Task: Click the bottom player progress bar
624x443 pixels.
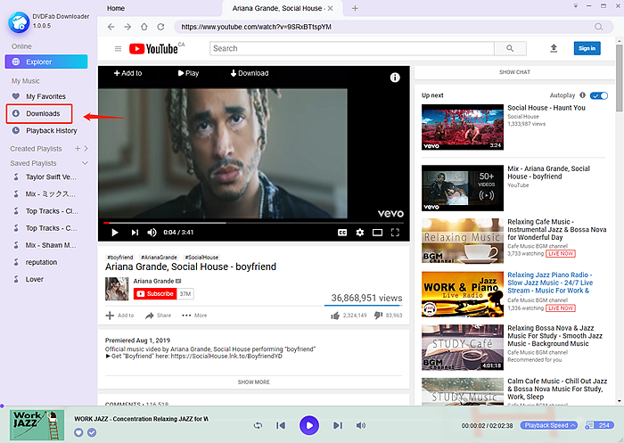Action: (x=312, y=406)
